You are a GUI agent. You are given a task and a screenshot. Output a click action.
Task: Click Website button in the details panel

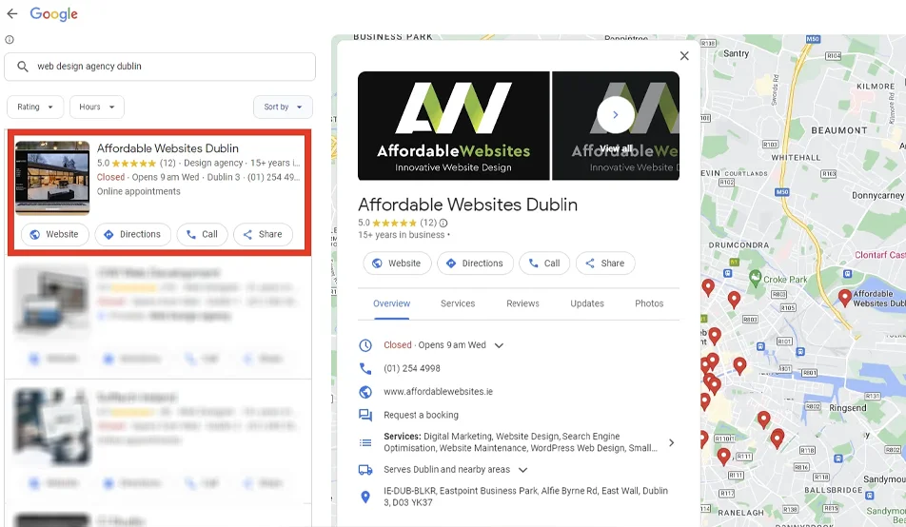pos(397,263)
